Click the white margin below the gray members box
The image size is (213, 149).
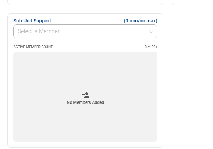click(85, 144)
